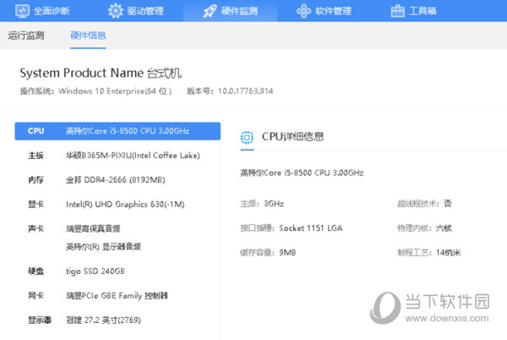Click the CPU chip icon beside CPU详细信息
This screenshot has height=340, width=507.
click(x=247, y=138)
